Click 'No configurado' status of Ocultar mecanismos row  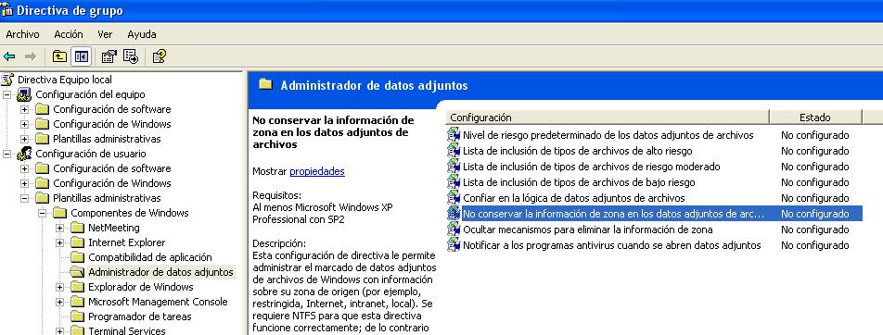(x=815, y=230)
